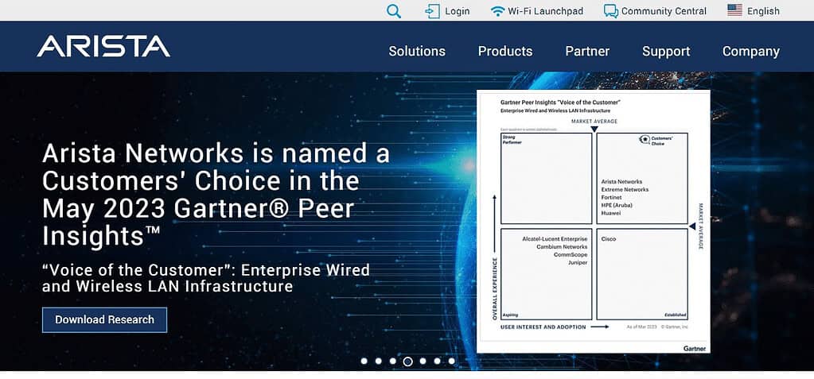This screenshot has width=814, height=379.
Task: Click the Gartner Peer Insights chart image
Action: coord(594,222)
